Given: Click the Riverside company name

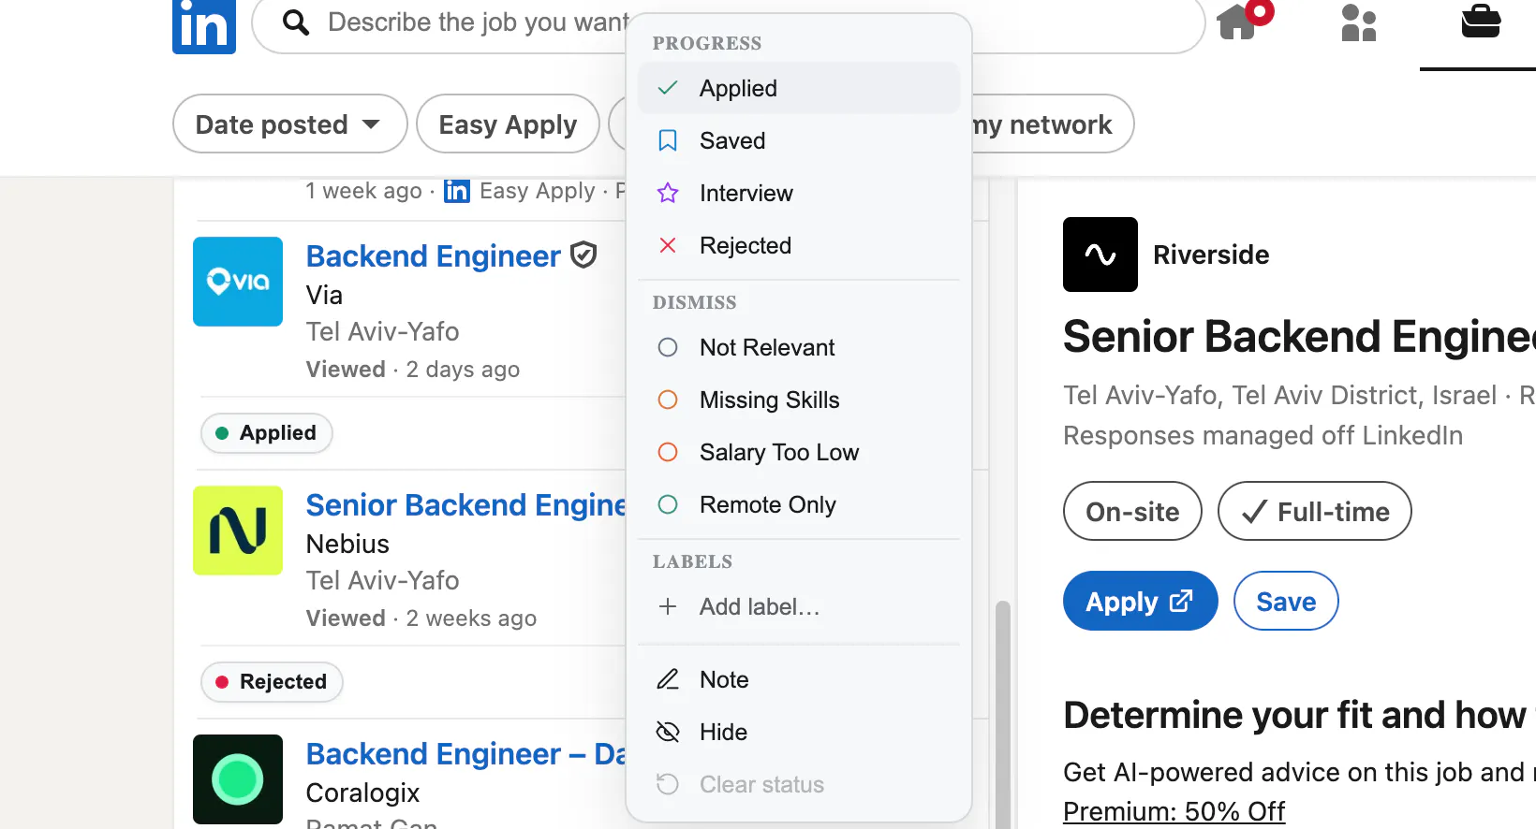Looking at the screenshot, I should (1211, 255).
